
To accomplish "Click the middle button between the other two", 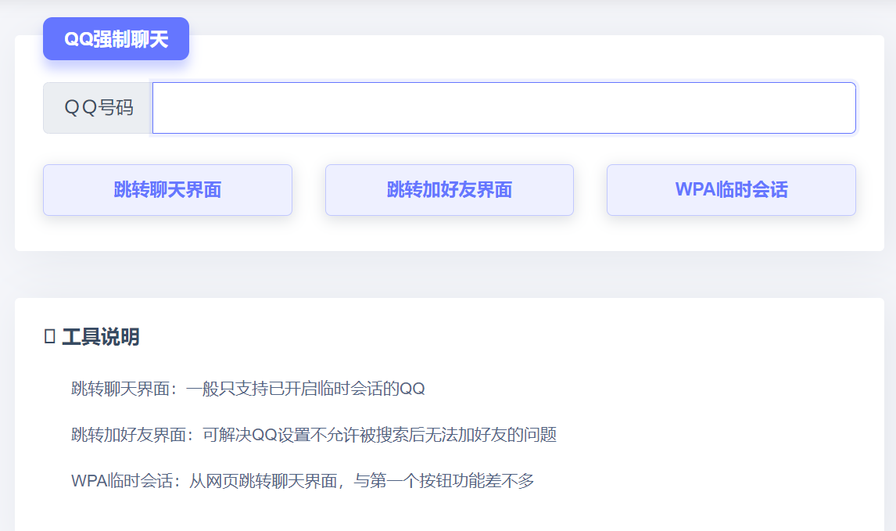I will click(x=449, y=189).
